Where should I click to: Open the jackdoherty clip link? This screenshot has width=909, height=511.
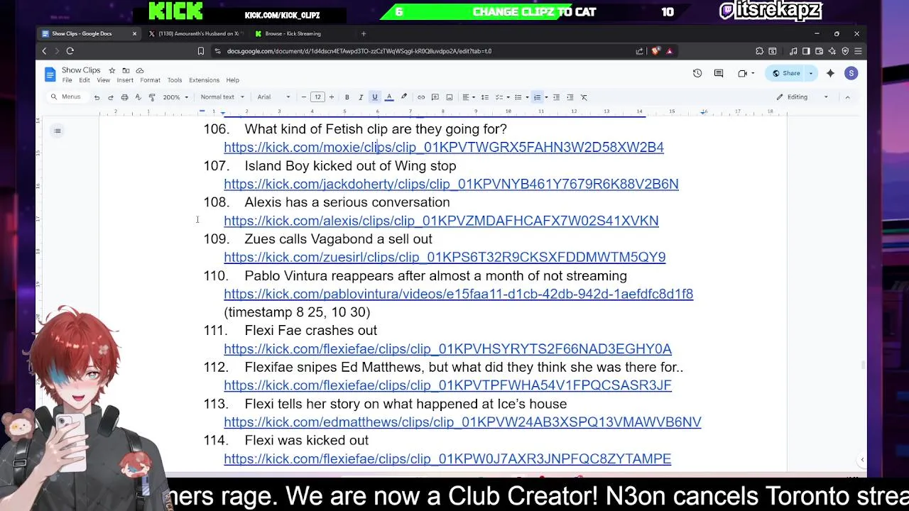(x=451, y=184)
